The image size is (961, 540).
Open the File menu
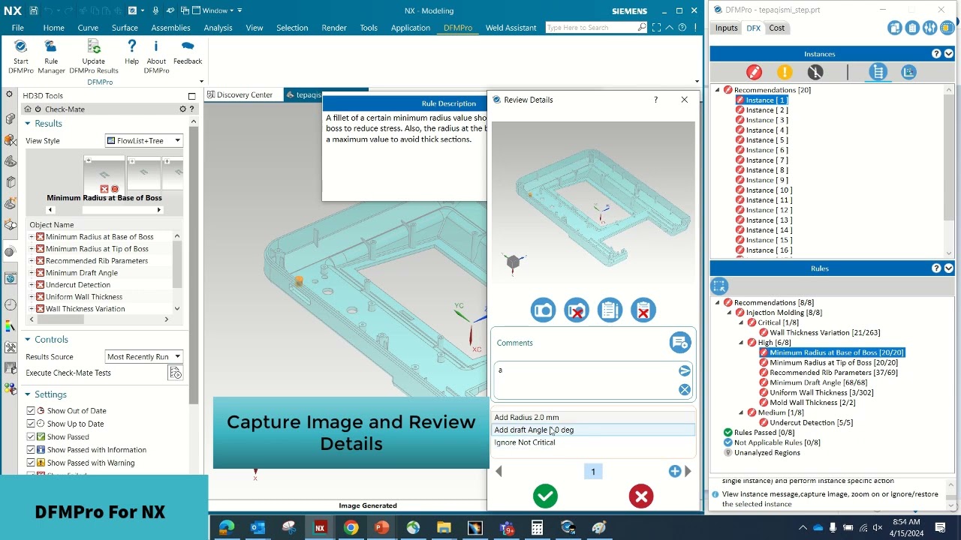click(x=17, y=28)
